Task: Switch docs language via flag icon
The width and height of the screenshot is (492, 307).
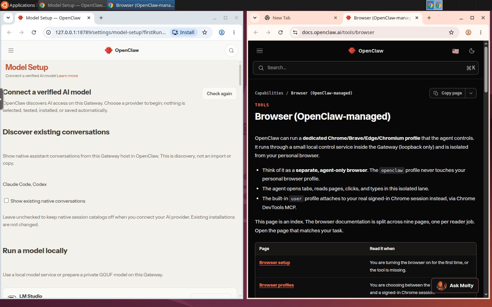Action: [x=455, y=51]
